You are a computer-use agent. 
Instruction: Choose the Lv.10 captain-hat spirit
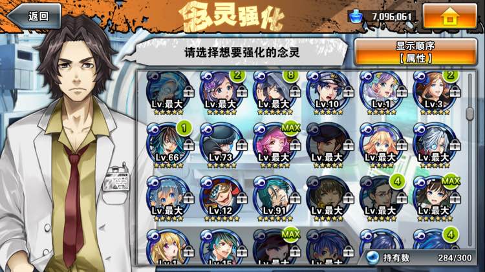(328, 92)
